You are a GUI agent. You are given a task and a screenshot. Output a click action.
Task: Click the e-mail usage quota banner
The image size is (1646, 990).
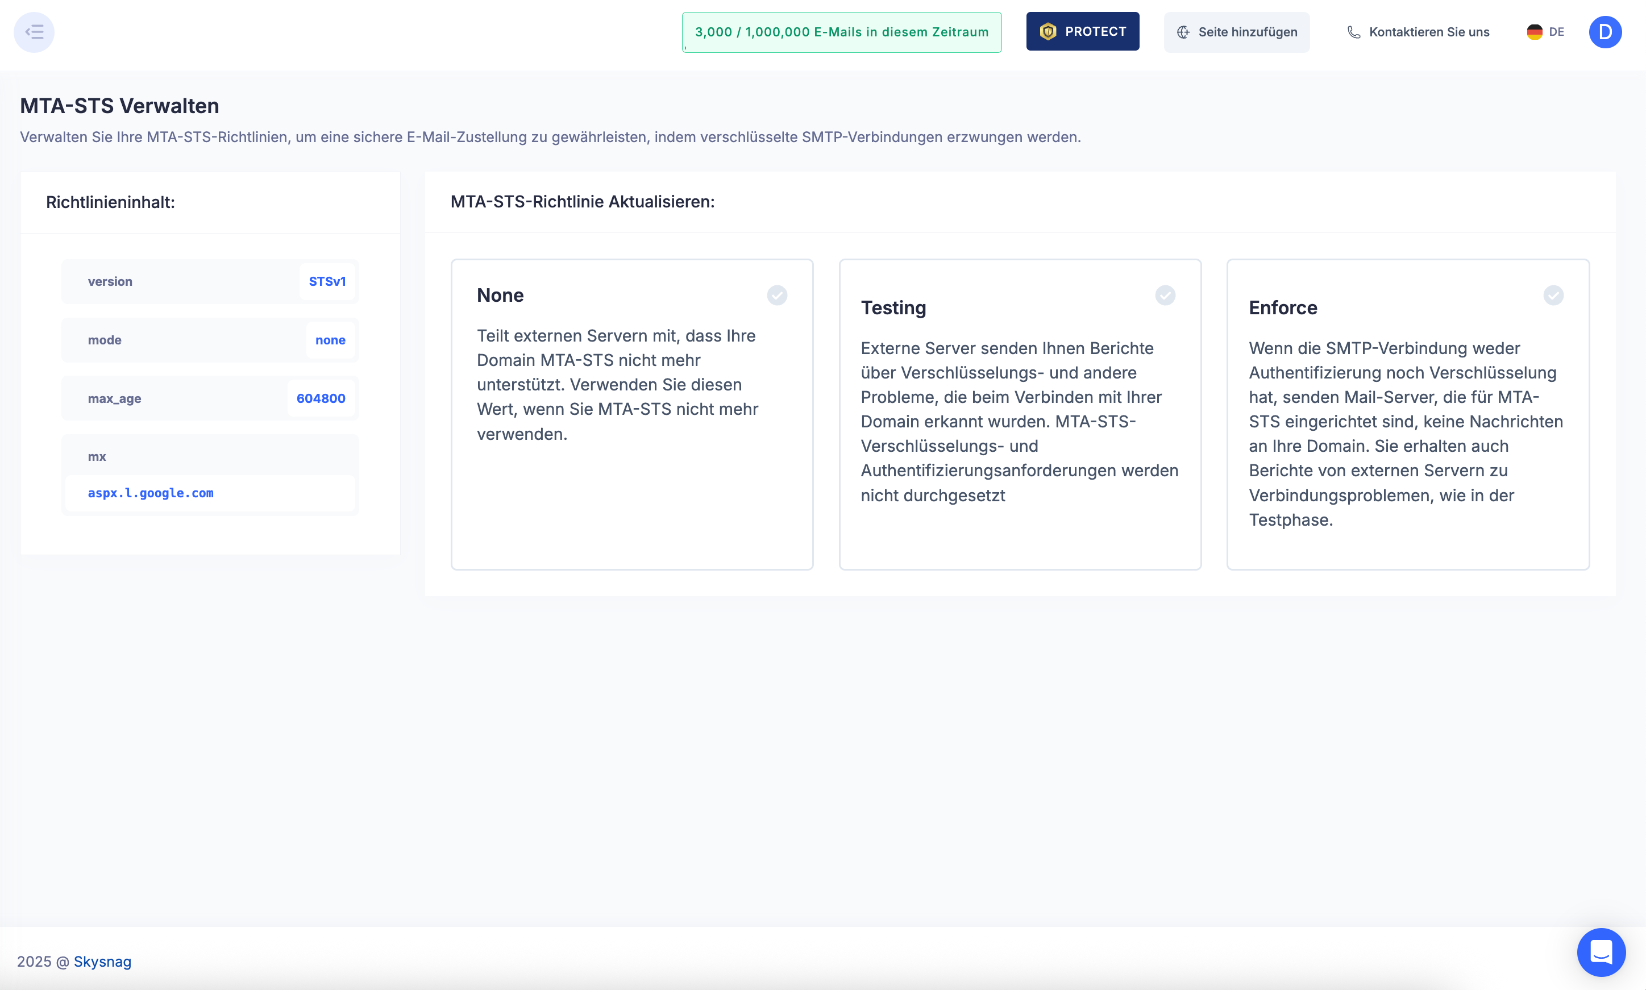[x=841, y=32]
